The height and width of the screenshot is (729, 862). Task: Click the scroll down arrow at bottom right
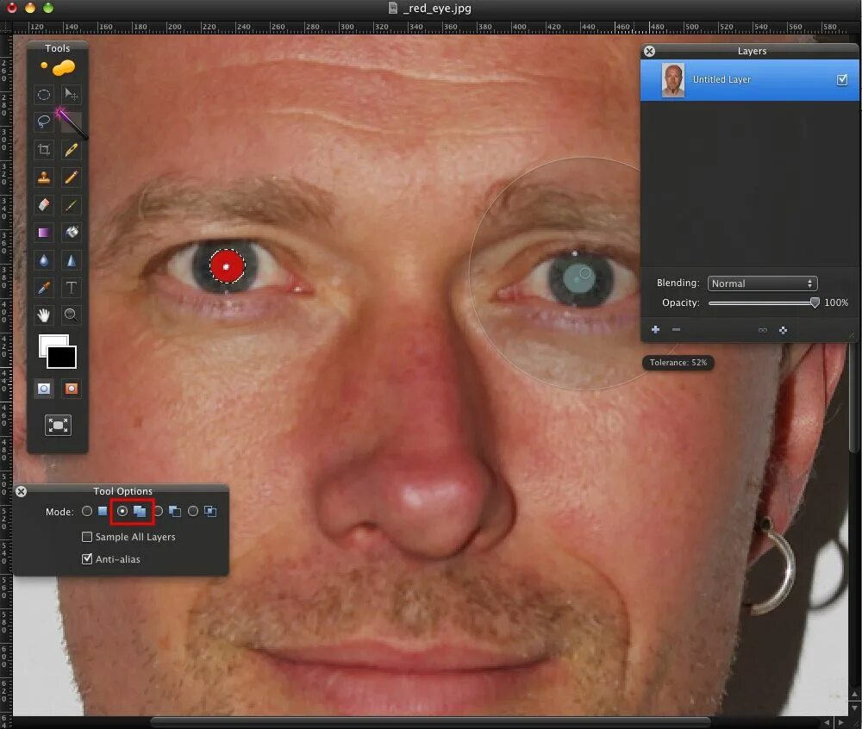[854, 708]
